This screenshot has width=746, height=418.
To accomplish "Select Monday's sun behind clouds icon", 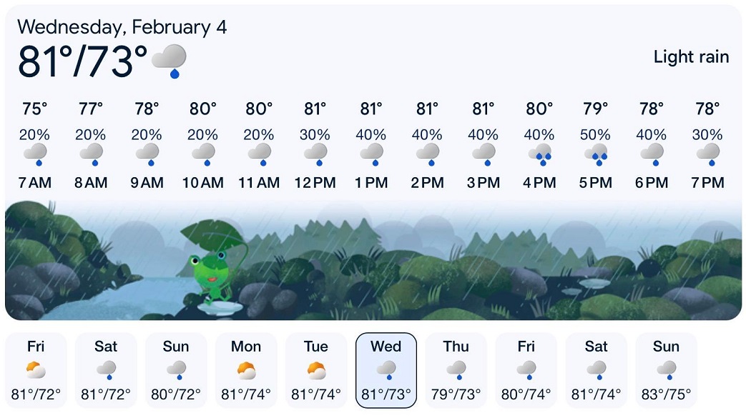I will pyautogui.click(x=245, y=372).
